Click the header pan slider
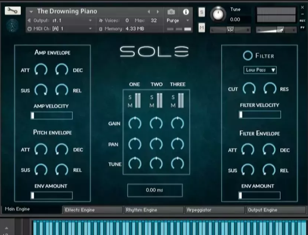The width and height of the screenshot is (308, 235). coord(230,30)
